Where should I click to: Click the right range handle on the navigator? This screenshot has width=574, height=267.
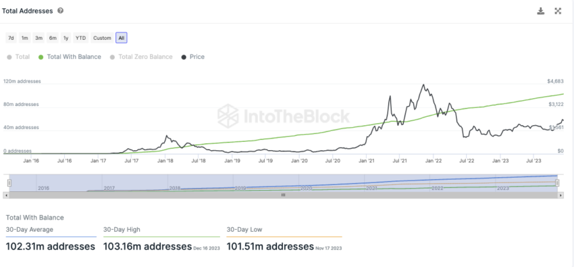(557, 183)
